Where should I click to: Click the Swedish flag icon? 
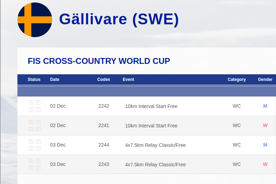click(x=35, y=20)
